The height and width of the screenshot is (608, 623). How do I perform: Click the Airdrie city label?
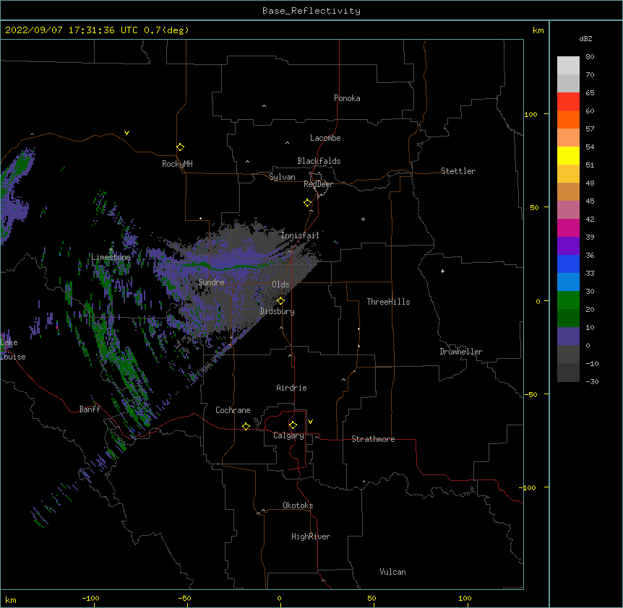(291, 388)
